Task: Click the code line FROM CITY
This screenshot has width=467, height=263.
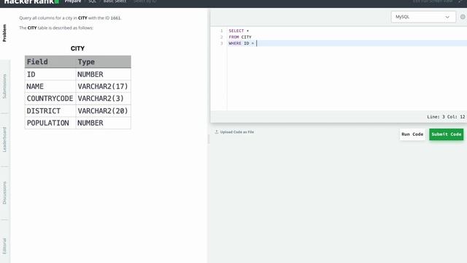Action: click(x=240, y=37)
